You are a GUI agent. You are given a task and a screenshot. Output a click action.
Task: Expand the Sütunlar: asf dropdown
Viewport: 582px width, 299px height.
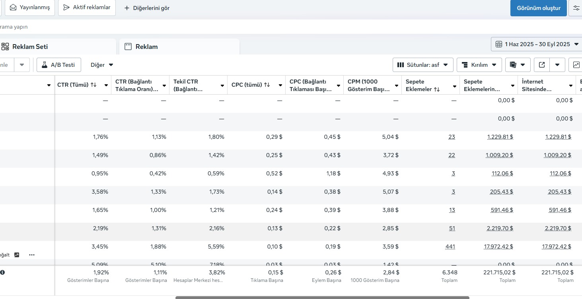coord(423,65)
